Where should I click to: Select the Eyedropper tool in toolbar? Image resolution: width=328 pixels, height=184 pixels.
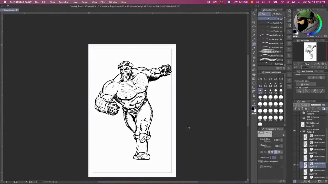pos(254,39)
